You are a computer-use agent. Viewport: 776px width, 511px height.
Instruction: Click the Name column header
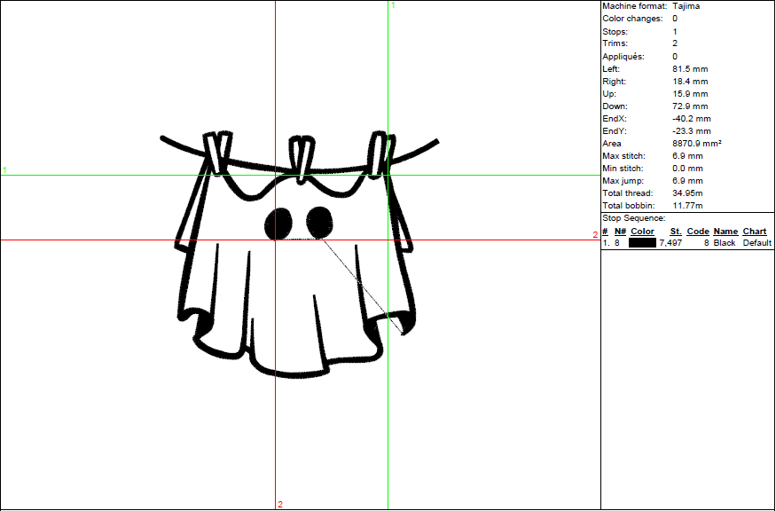point(725,232)
